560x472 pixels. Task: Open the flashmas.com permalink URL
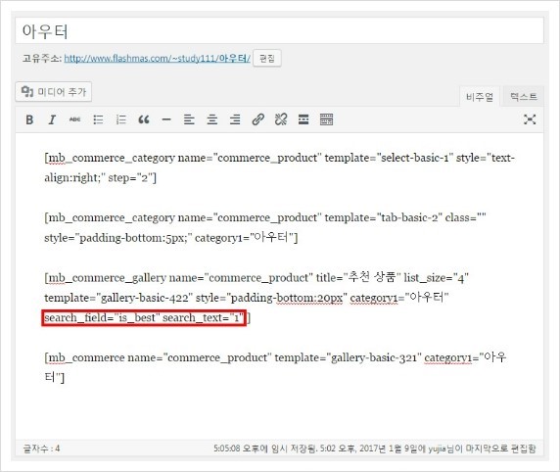(x=158, y=58)
